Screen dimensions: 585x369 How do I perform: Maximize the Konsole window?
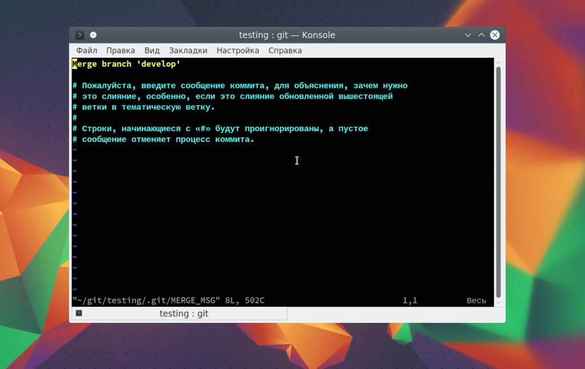482,35
